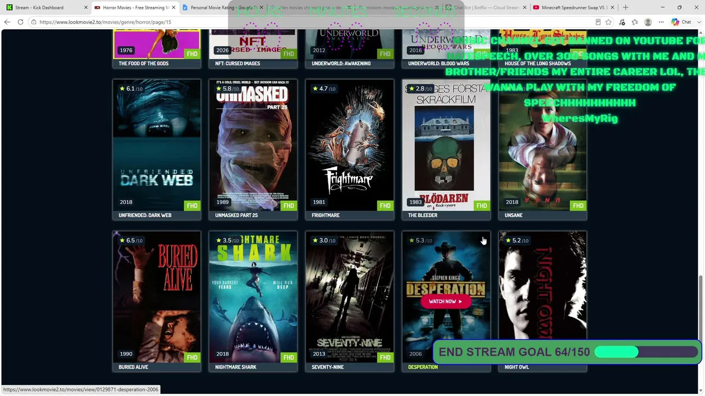Open a new browser tab

tap(625, 7)
